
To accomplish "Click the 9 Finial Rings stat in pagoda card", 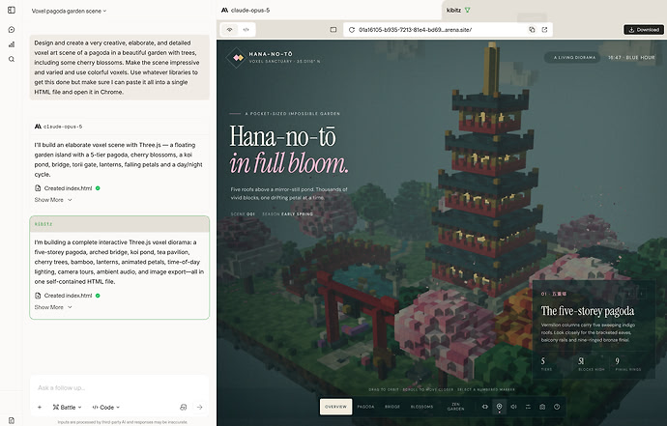I will click(x=628, y=364).
